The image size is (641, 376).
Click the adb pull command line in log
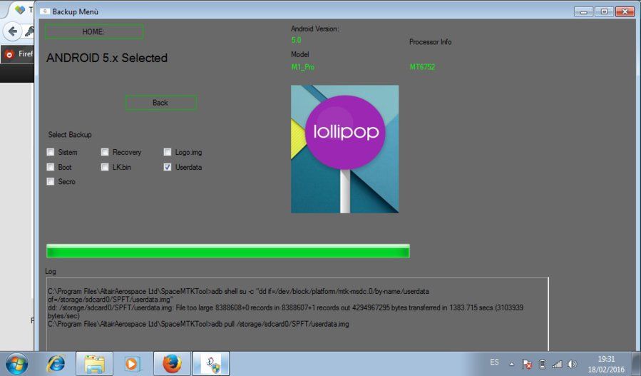click(198, 324)
